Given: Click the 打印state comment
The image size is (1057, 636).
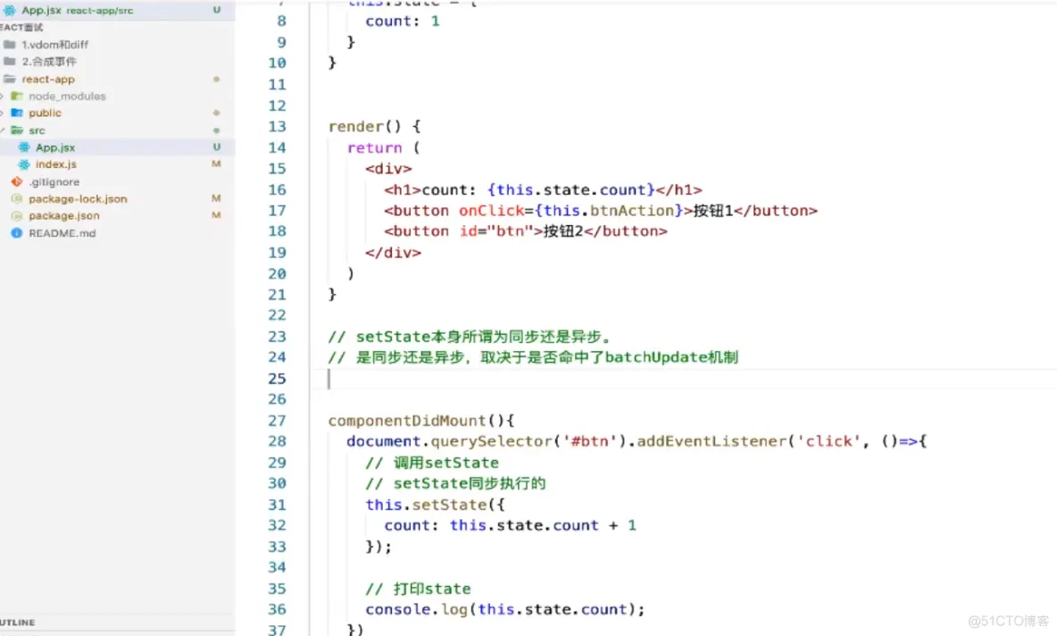Looking at the screenshot, I should coord(418,589).
